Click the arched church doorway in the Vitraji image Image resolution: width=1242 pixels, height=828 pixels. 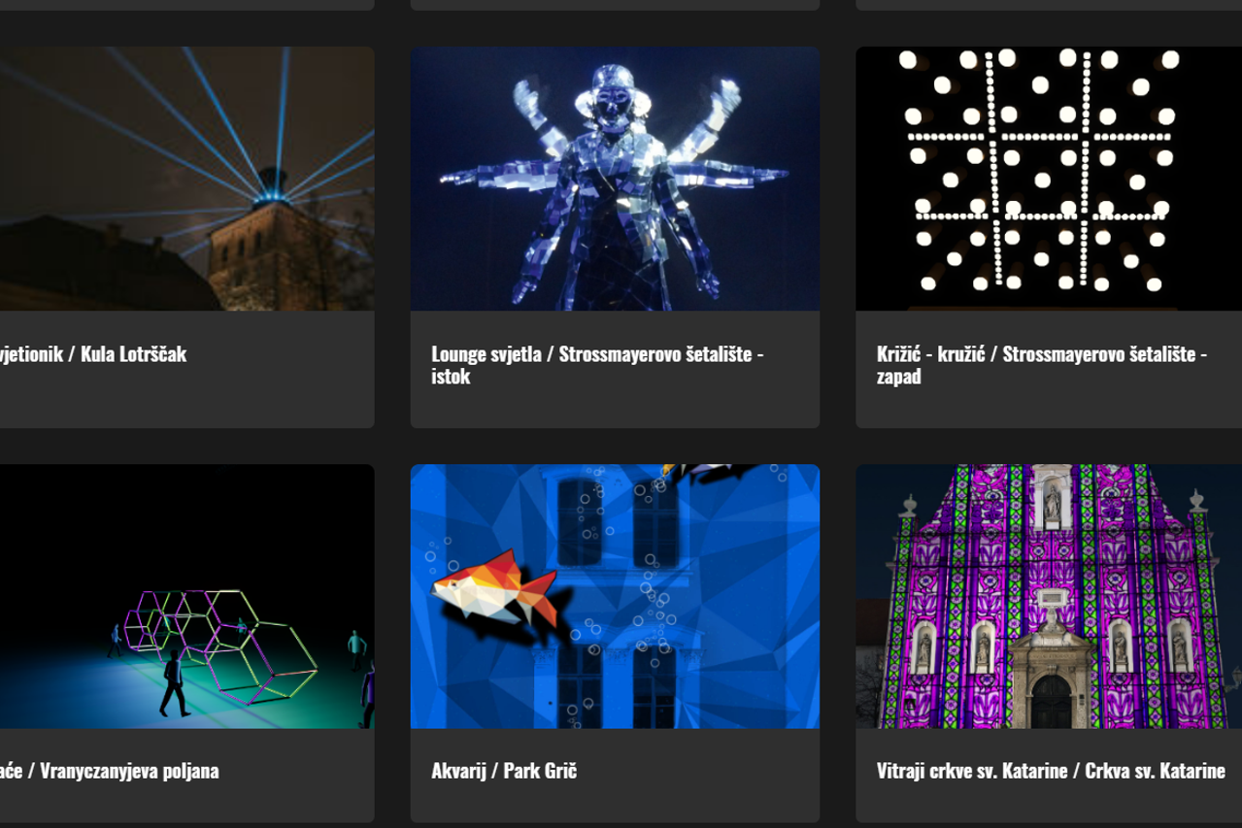click(1051, 701)
